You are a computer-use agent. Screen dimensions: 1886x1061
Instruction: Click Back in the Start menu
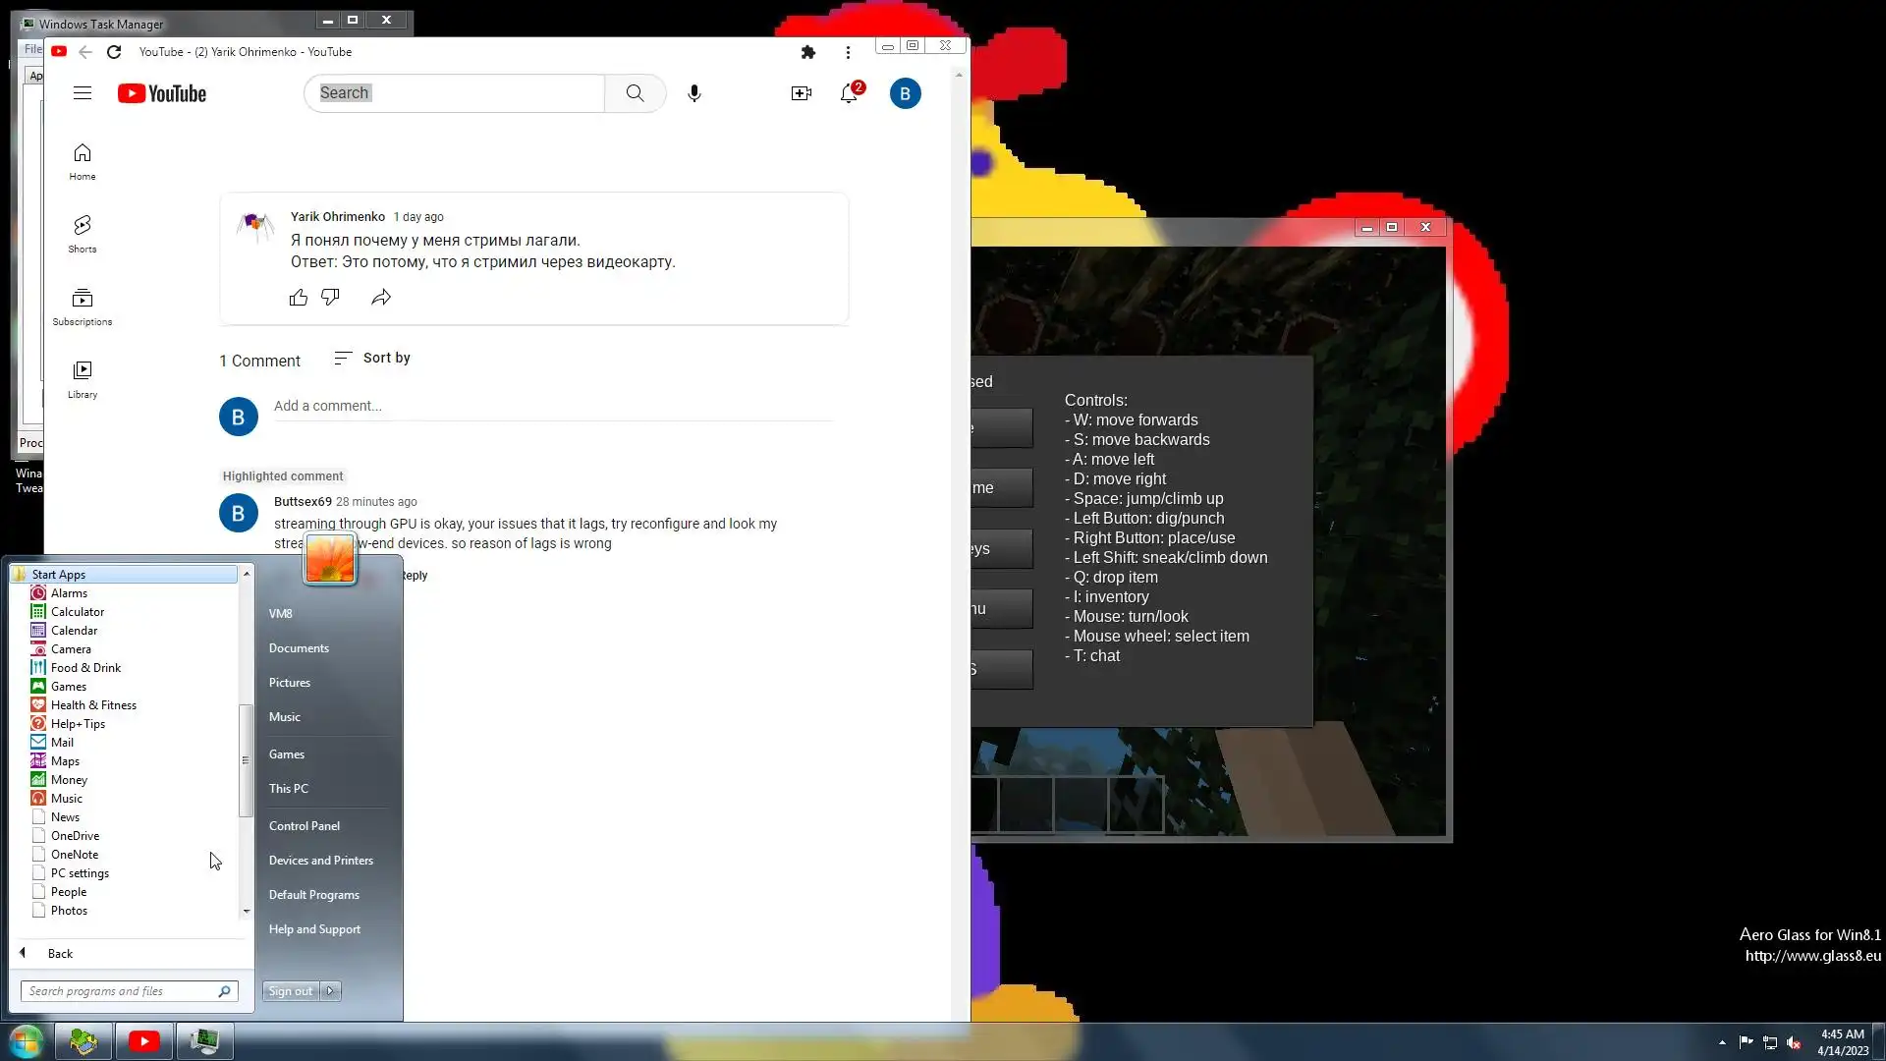(59, 954)
